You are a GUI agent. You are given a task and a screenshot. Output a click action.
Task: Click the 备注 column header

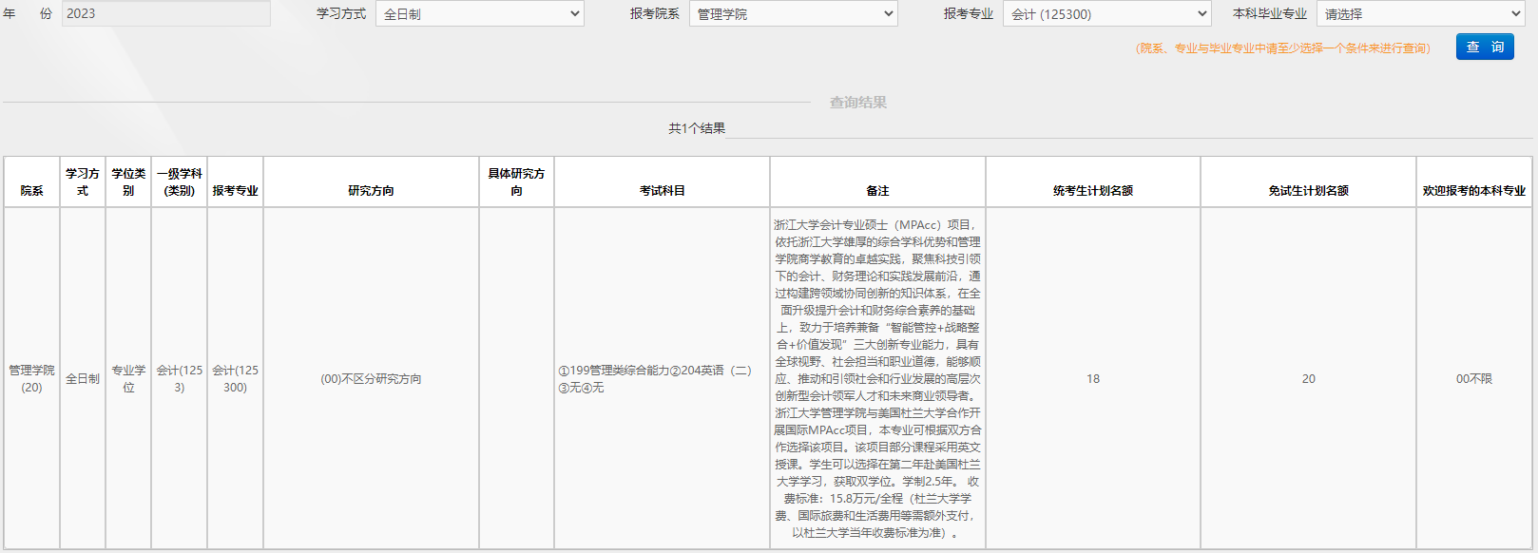(877, 190)
